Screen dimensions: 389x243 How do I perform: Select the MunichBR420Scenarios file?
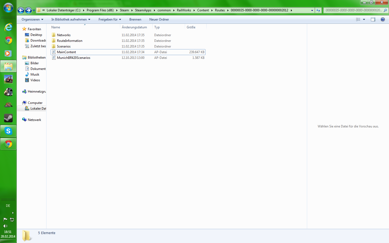pyautogui.click(x=73, y=58)
